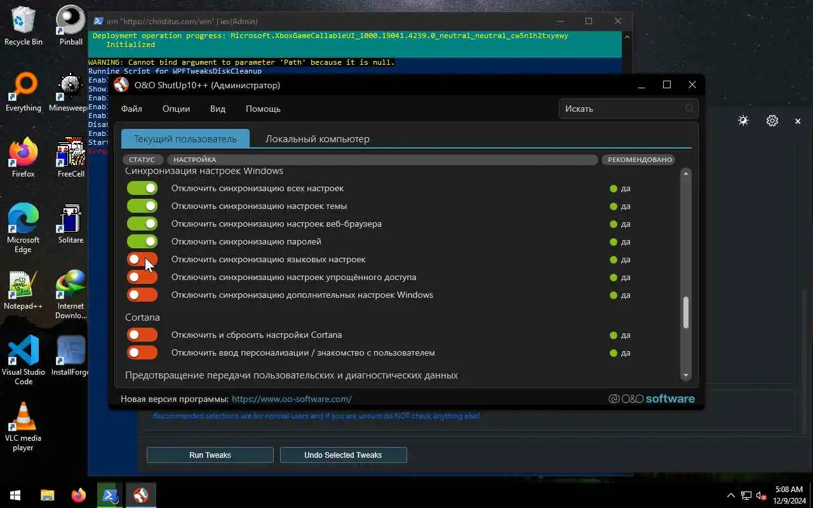
Task: Open Notepad++ desktop icon
Action: (24, 290)
